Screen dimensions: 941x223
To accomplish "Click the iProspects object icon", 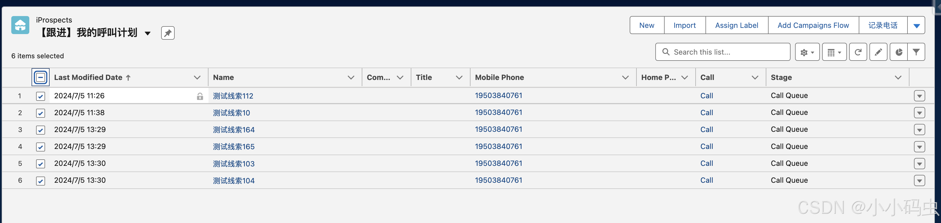I will click(x=20, y=25).
